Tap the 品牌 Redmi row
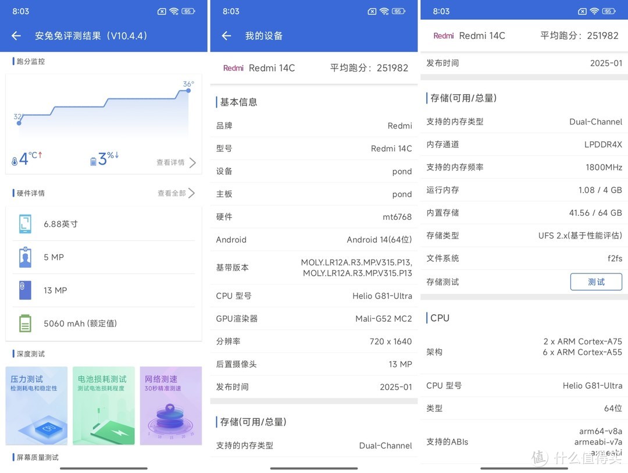The height and width of the screenshot is (473, 628). pos(314,126)
